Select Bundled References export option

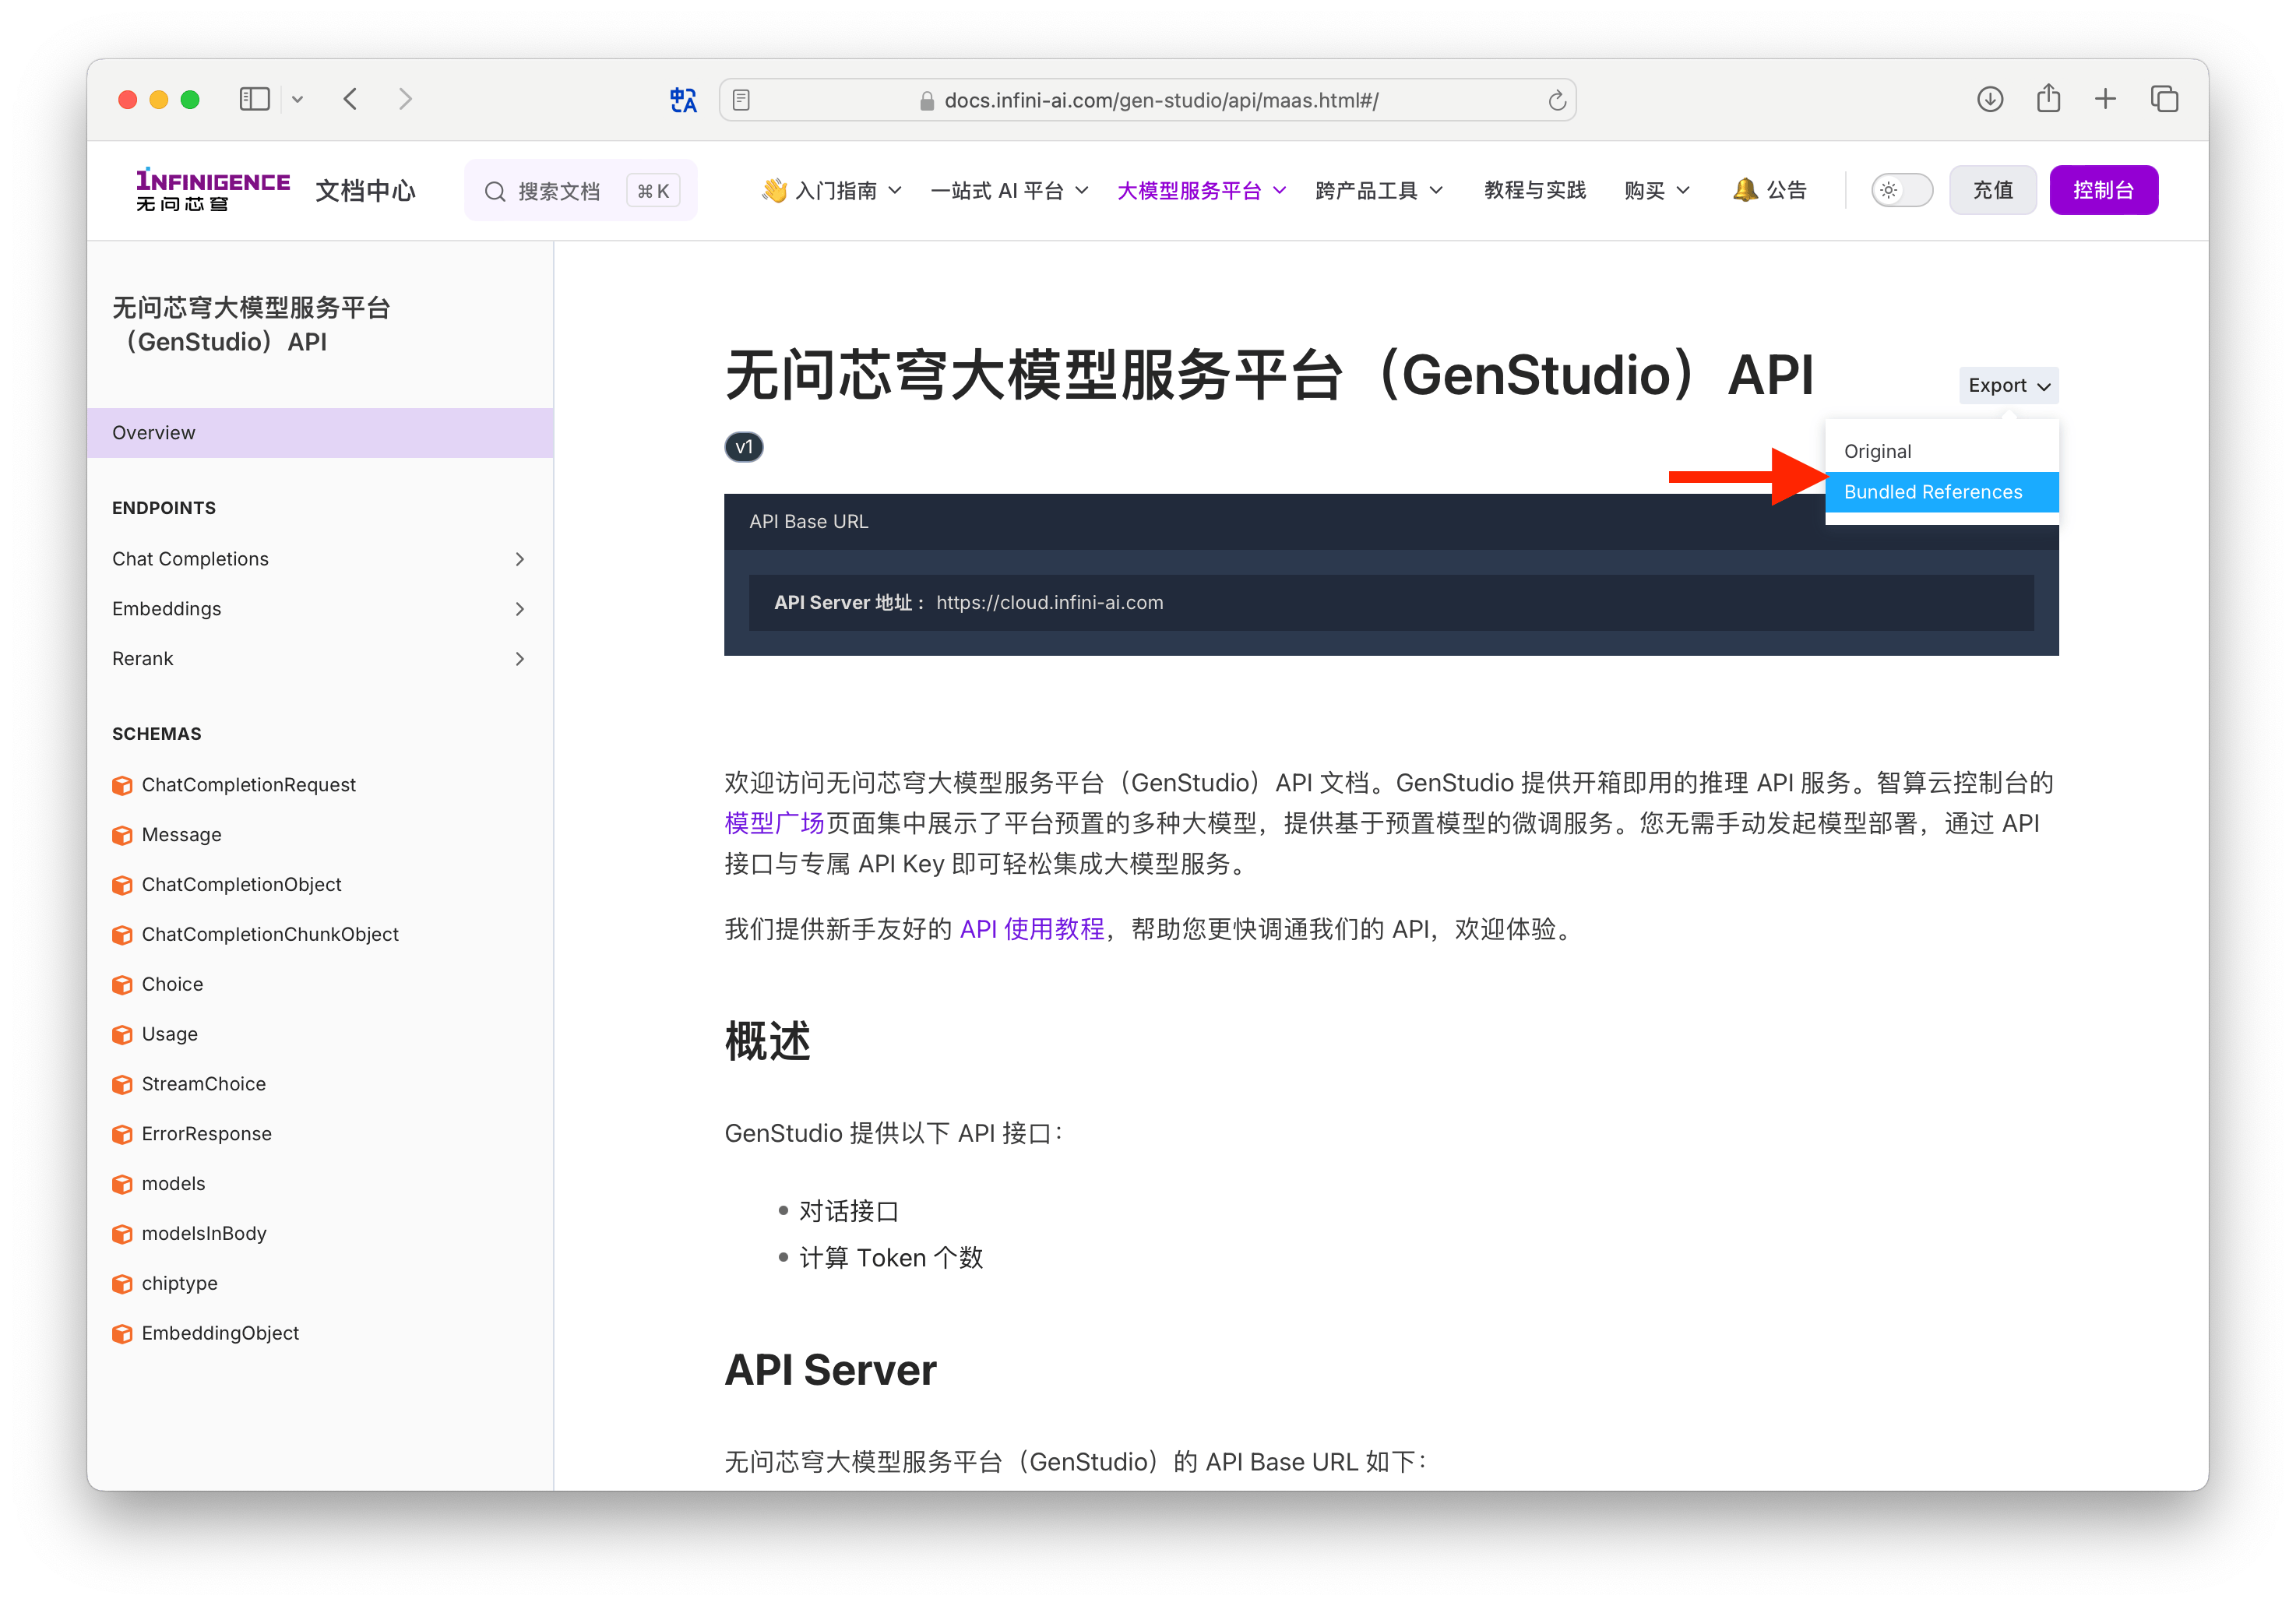coord(1932,491)
